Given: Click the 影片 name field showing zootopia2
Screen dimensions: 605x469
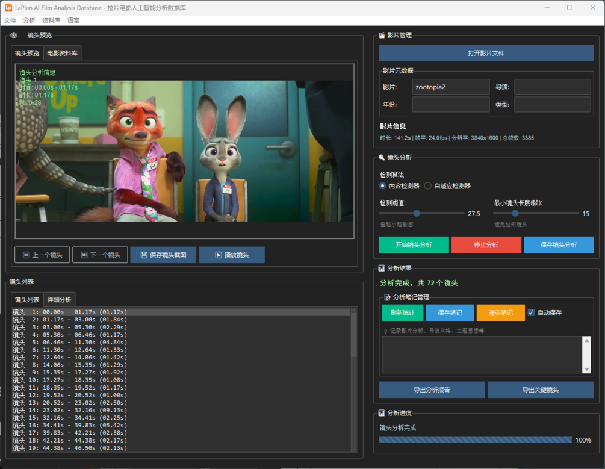Looking at the screenshot, I should coord(451,87).
